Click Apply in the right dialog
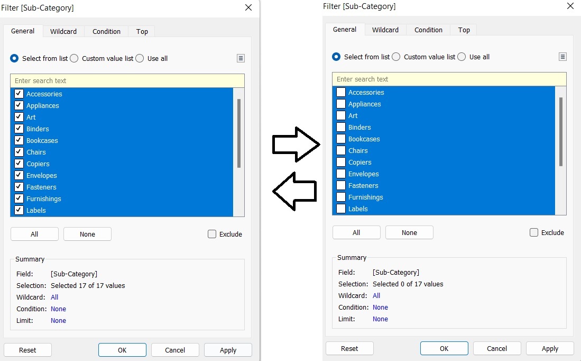The width and height of the screenshot is (581, 361). coord(550,348)
